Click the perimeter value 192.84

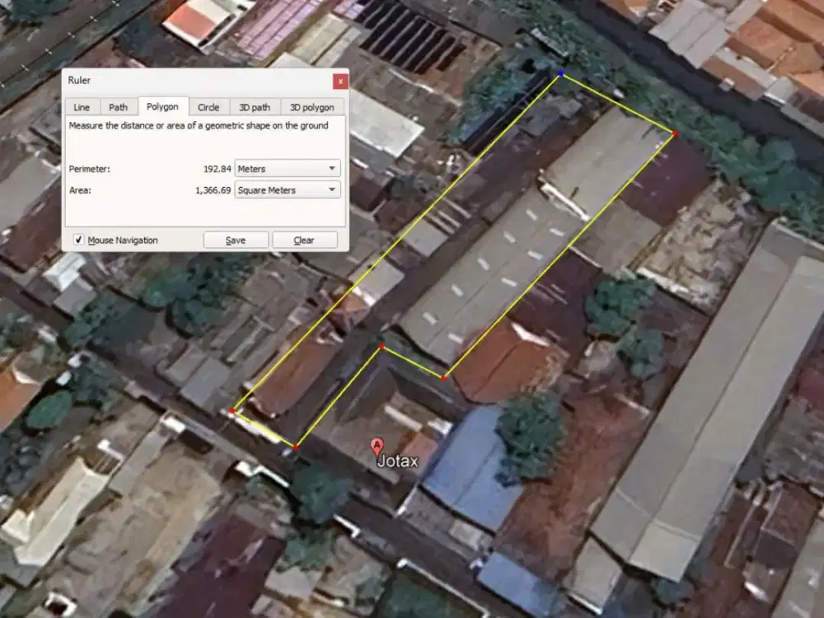click(217, 169)
